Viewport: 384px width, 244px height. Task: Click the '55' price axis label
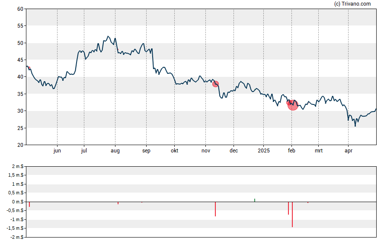pos(20,26)
